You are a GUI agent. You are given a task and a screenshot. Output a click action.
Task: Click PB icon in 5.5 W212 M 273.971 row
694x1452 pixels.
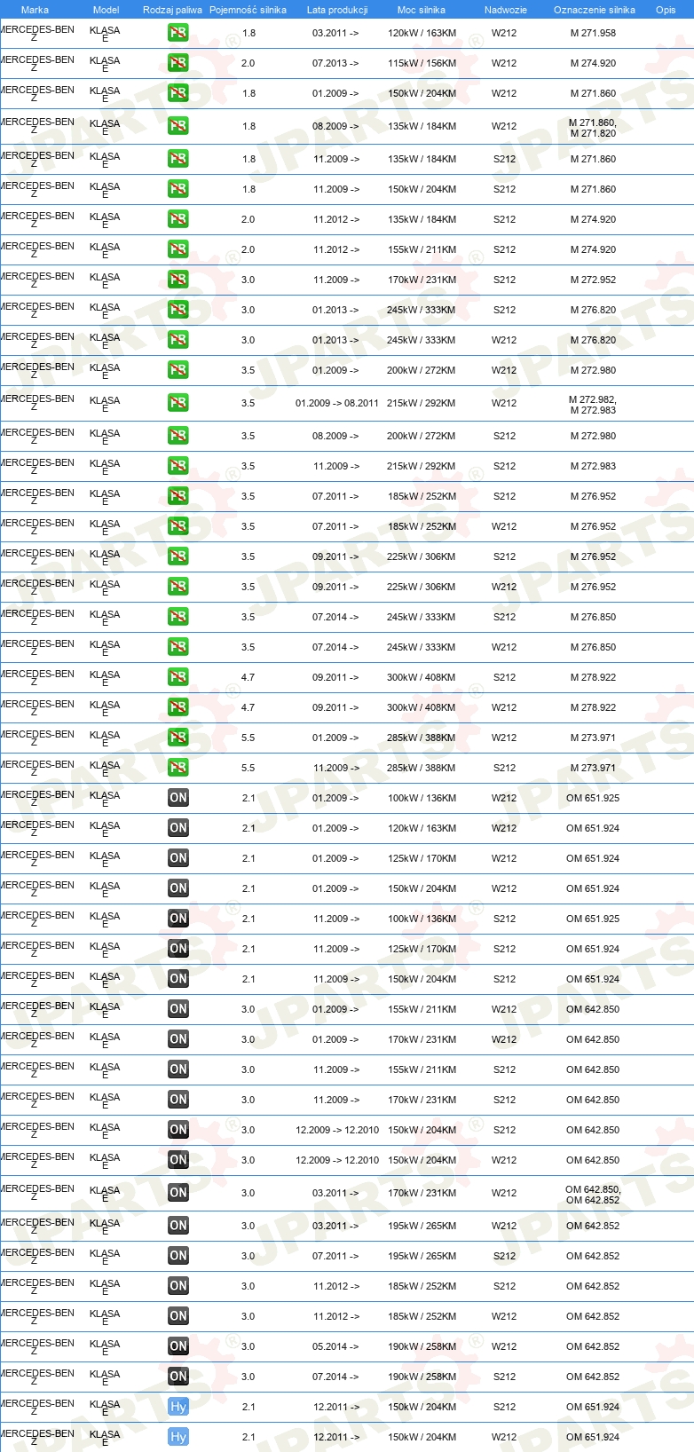point(178,738)
